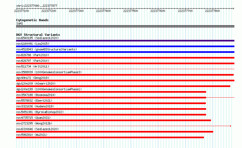The height and width of the screenshot is (148, 242).
Task: Click the chr1:222377080..222377877 region label
Action: pyautogui.click(x=37, y=6)
